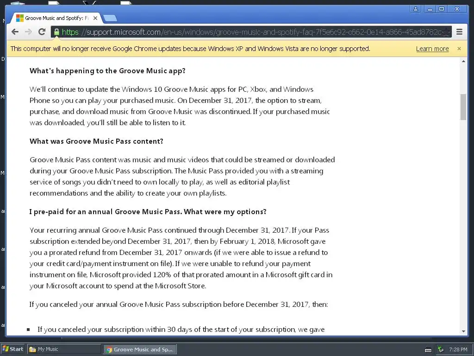Click the 7:28 PM system clock
The height and width of the screenshot is (356, 474).
pos(458,350)
